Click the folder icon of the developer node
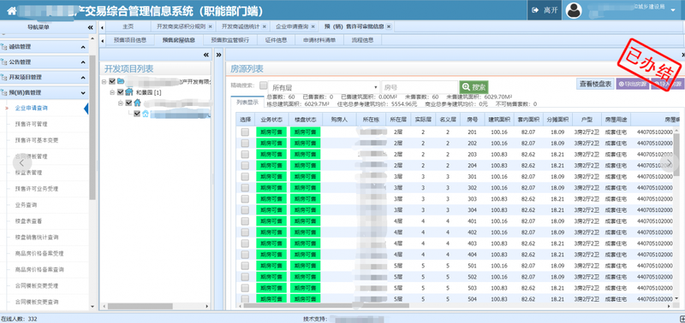This screenshot has width=685, height=323. coord(121,81)
